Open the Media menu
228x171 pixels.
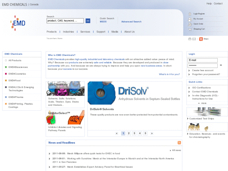[115, 32]
